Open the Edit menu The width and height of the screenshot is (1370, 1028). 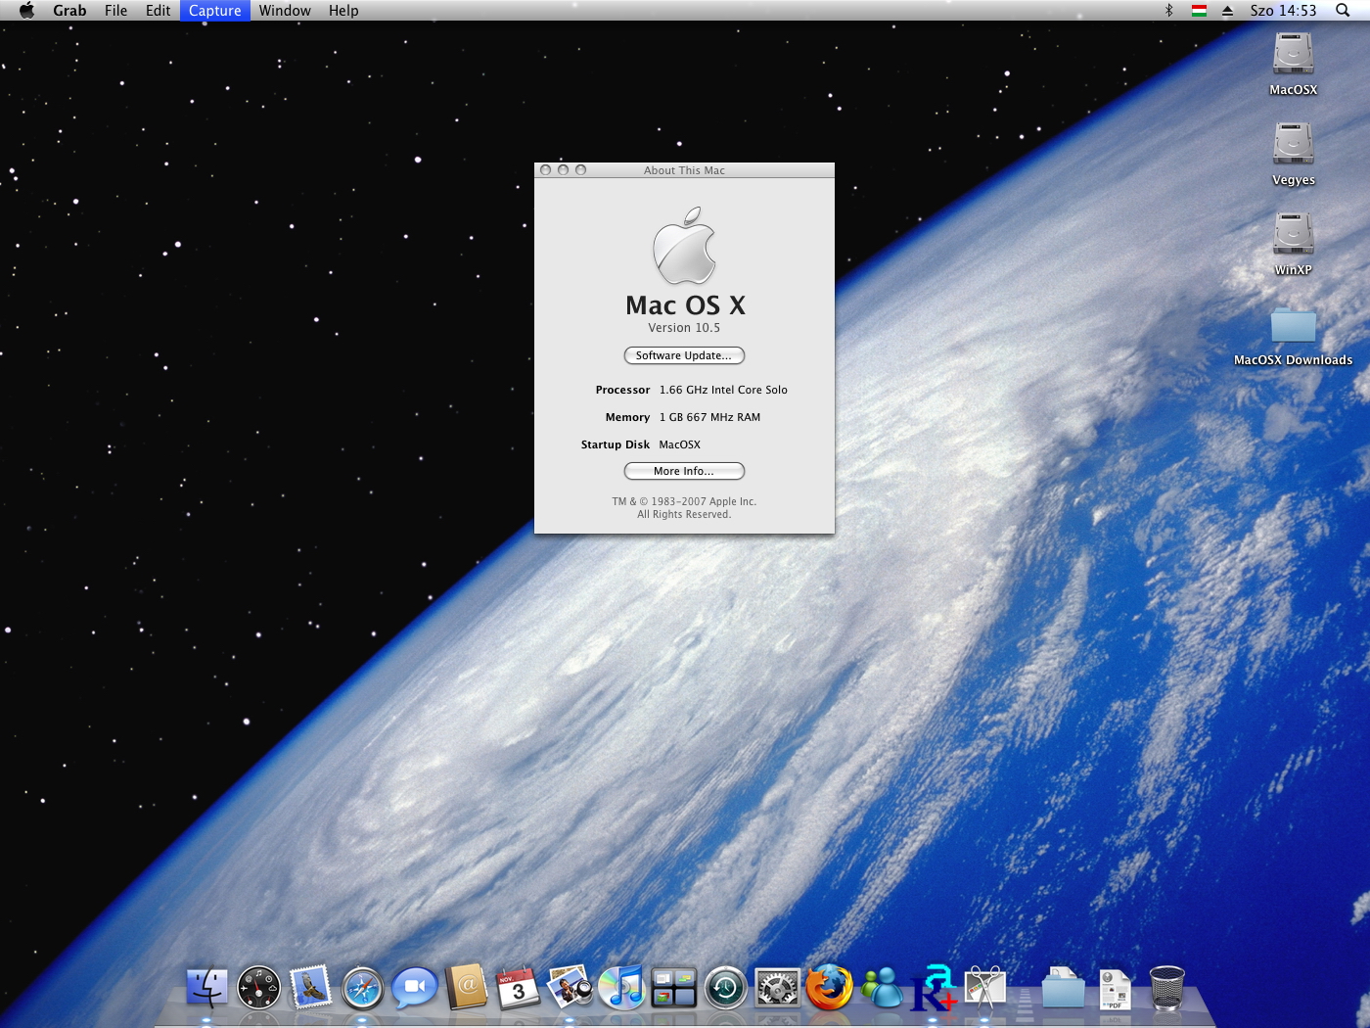pyautogui.click(x=158, y=10)
